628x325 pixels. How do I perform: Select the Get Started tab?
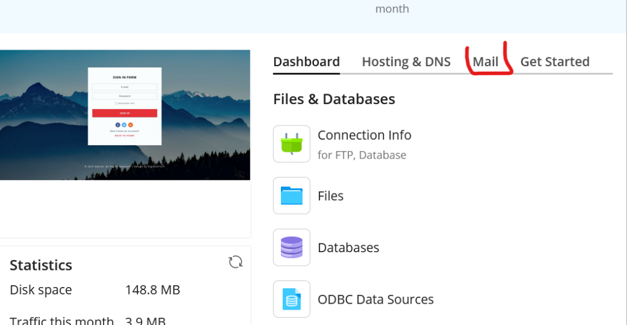554,62
